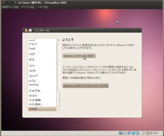Click the network adapter status icon

coord(129,133)
